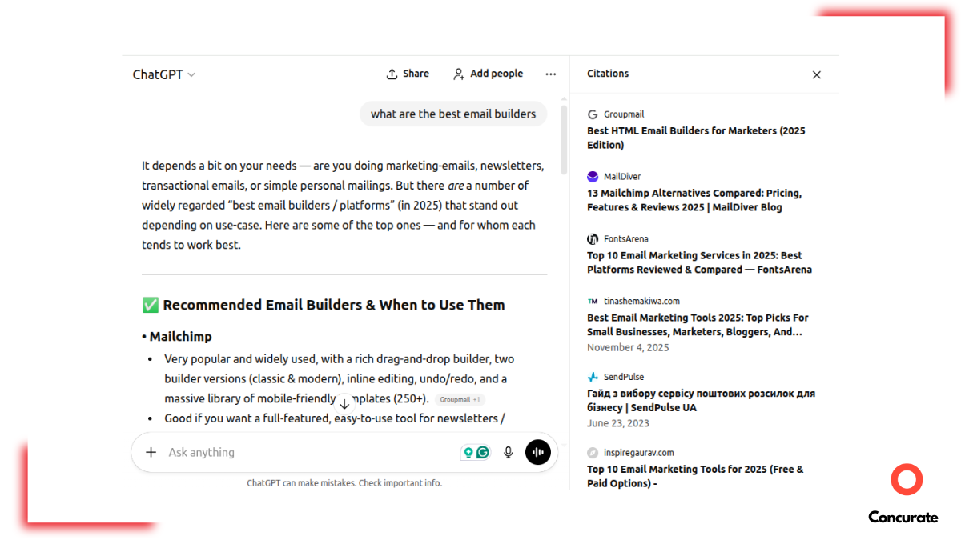
Task: Open the attach files plus icon
Action: [x=151, y=452]
